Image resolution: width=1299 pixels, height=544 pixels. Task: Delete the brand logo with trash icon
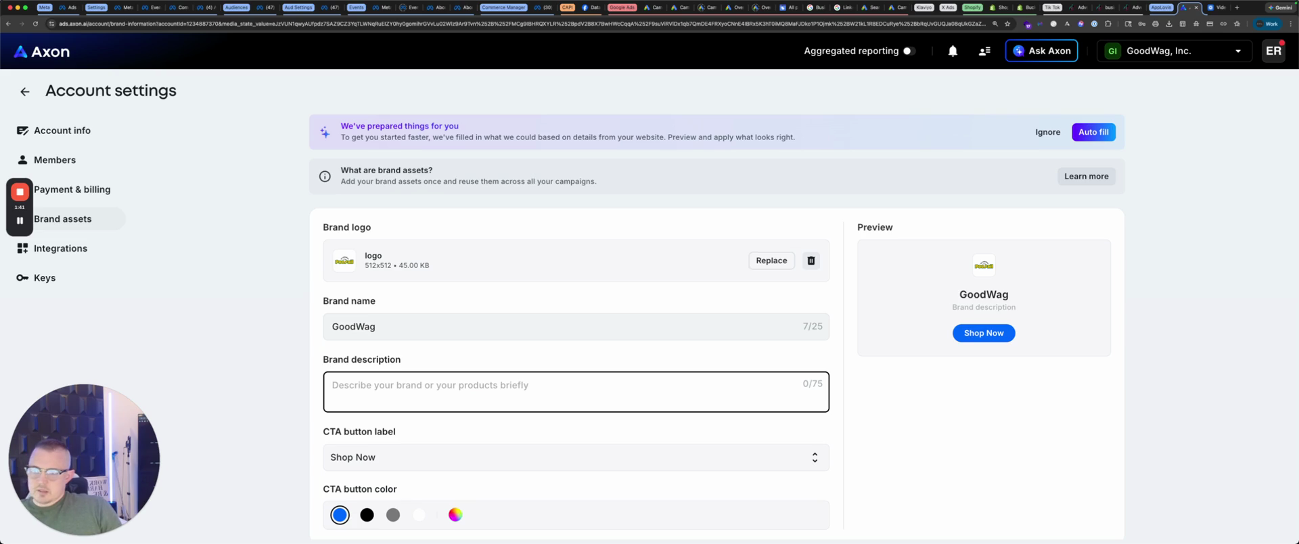tap(811, 260)
